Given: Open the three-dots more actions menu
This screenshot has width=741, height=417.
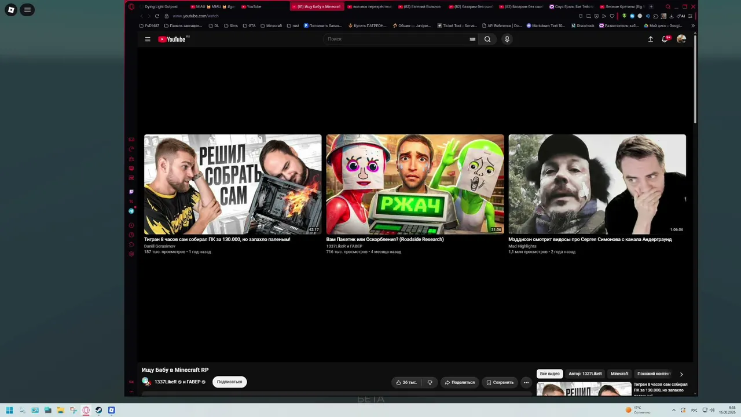Looking at the screenshot, I should click(526, 383).
